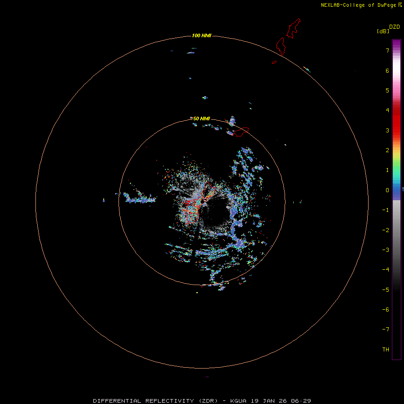Click the "DIFFERENTIAL REFLECTIVITY (ZDR)" title text
The image size is (404, 404).
coord(155,401)
